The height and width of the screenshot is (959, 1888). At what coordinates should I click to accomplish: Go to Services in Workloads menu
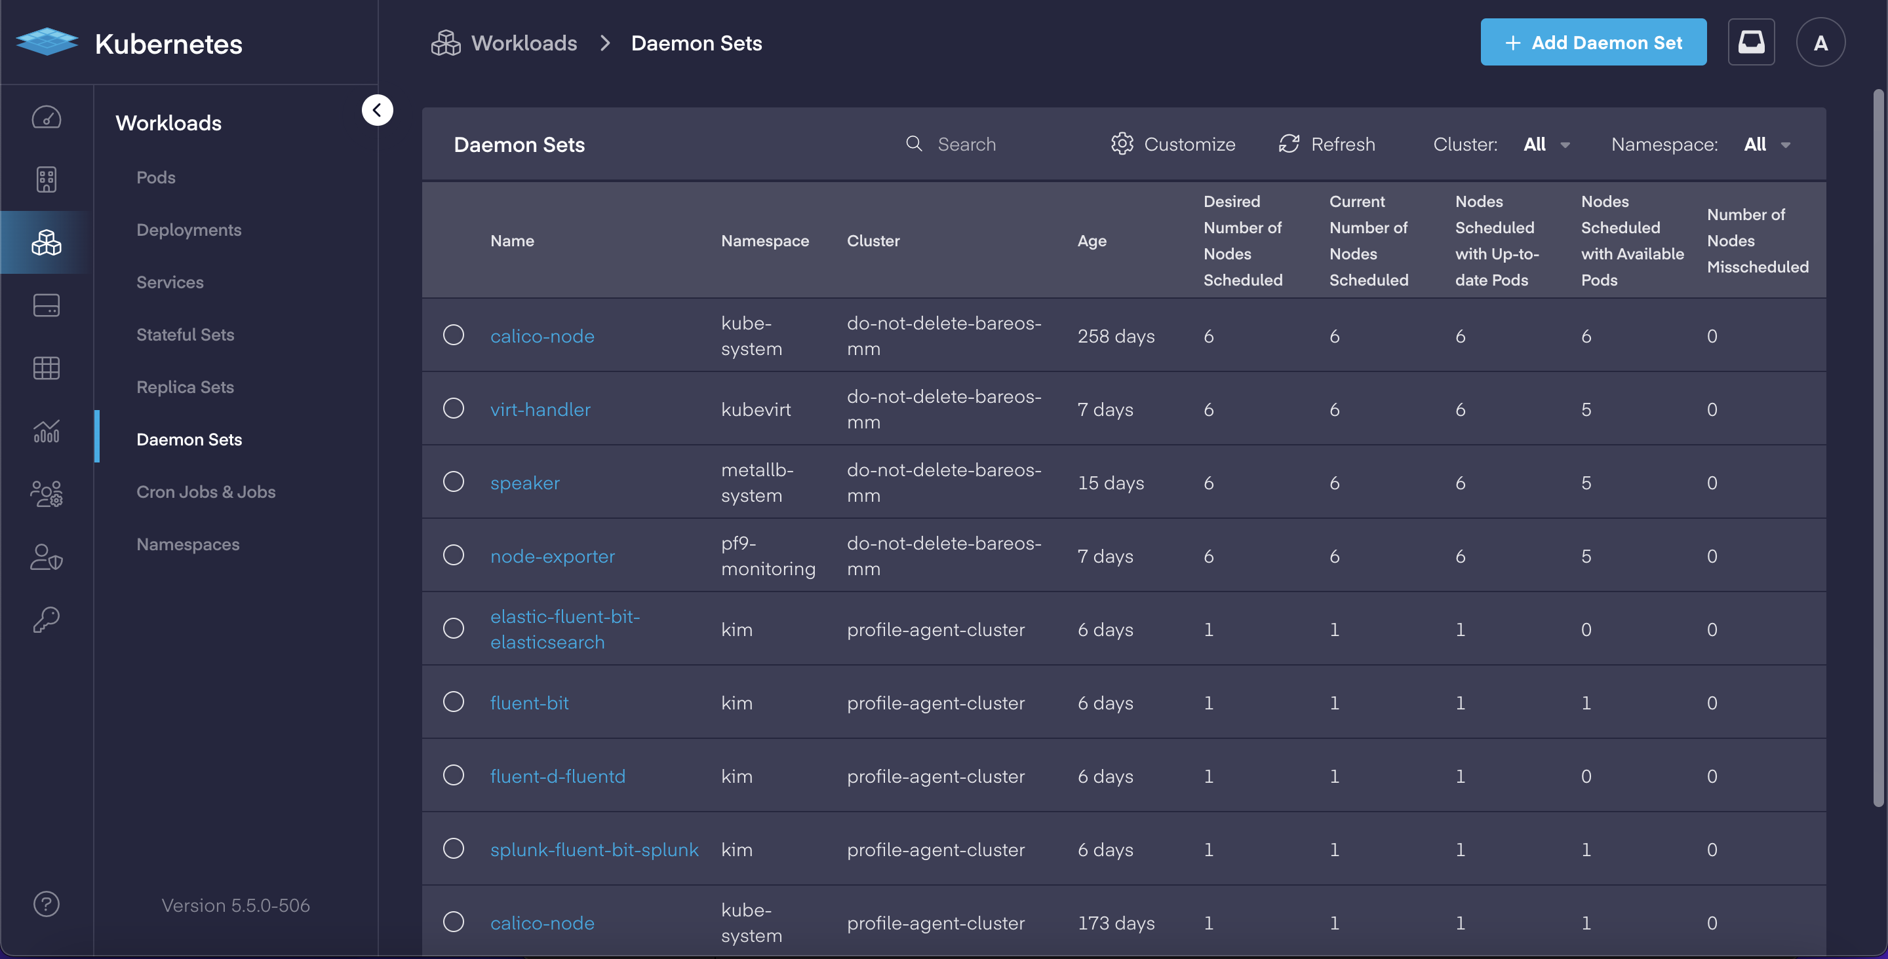coord(170,282)
